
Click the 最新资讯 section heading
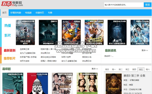111,51
